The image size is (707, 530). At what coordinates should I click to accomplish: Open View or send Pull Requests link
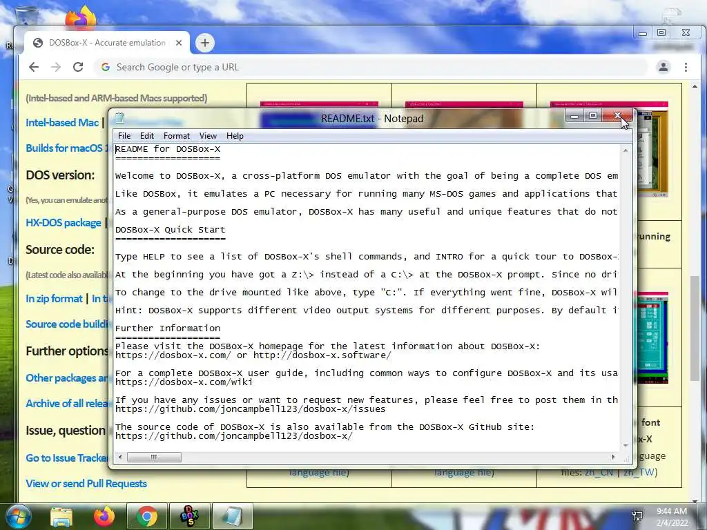pyautogui.click(x=86, y=484)
